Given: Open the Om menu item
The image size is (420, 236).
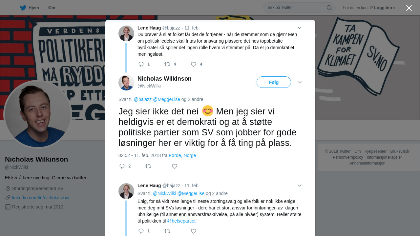Looking at the screenshot, I should tap(52, 8).
